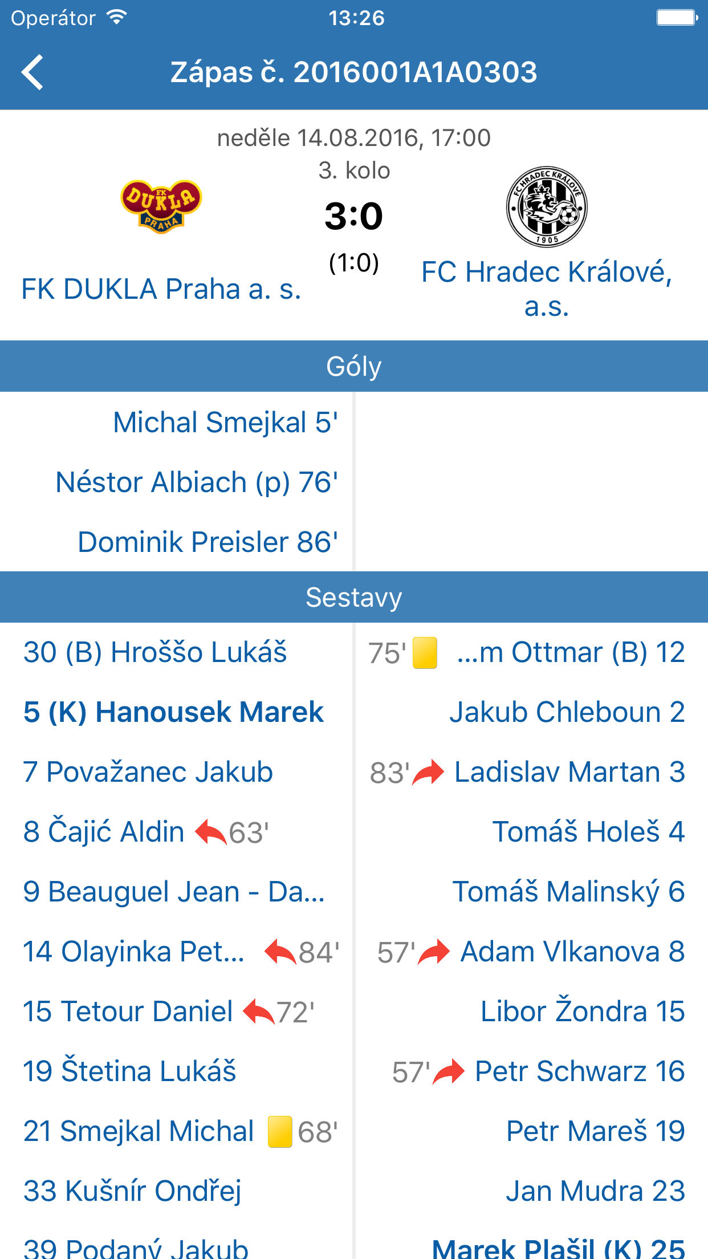Tap substitution arrow next to Čajić Aldin
This screenshot has height=1259, width=708.
coord(210,832)
